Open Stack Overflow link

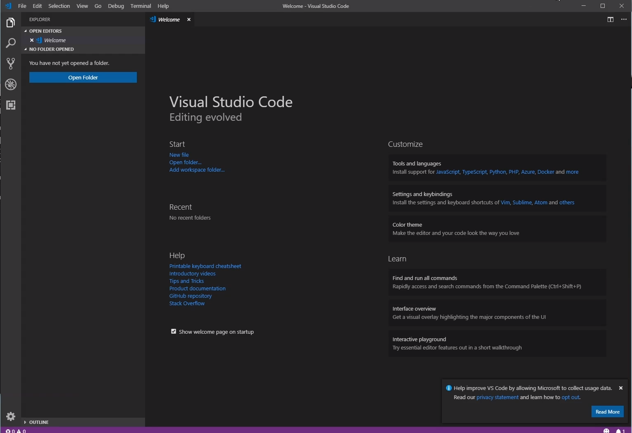point(187,303)
